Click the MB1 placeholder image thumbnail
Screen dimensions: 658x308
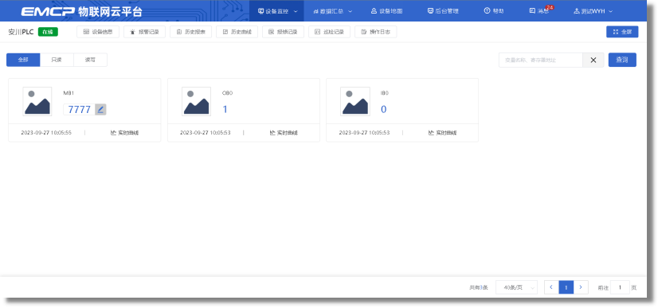point(37,101)
